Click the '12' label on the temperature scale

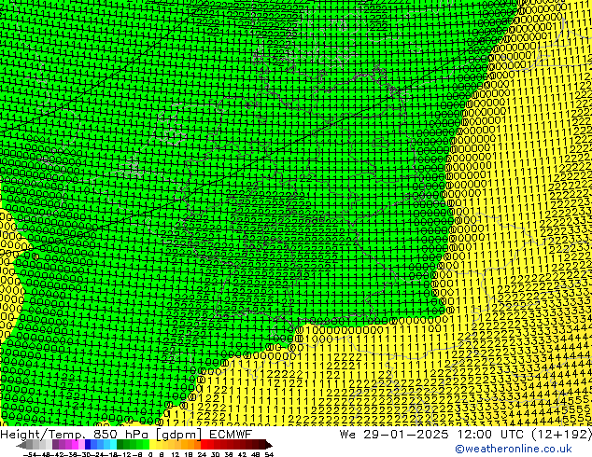pos(175,454)
